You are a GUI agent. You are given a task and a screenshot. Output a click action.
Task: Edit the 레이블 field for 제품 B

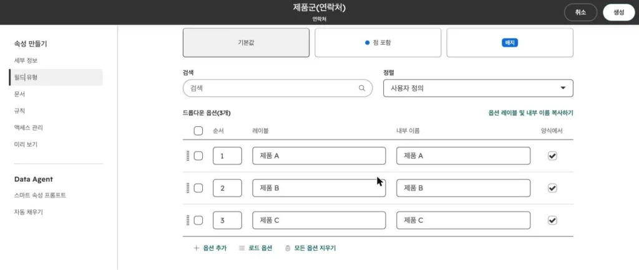tap(319, 188)
